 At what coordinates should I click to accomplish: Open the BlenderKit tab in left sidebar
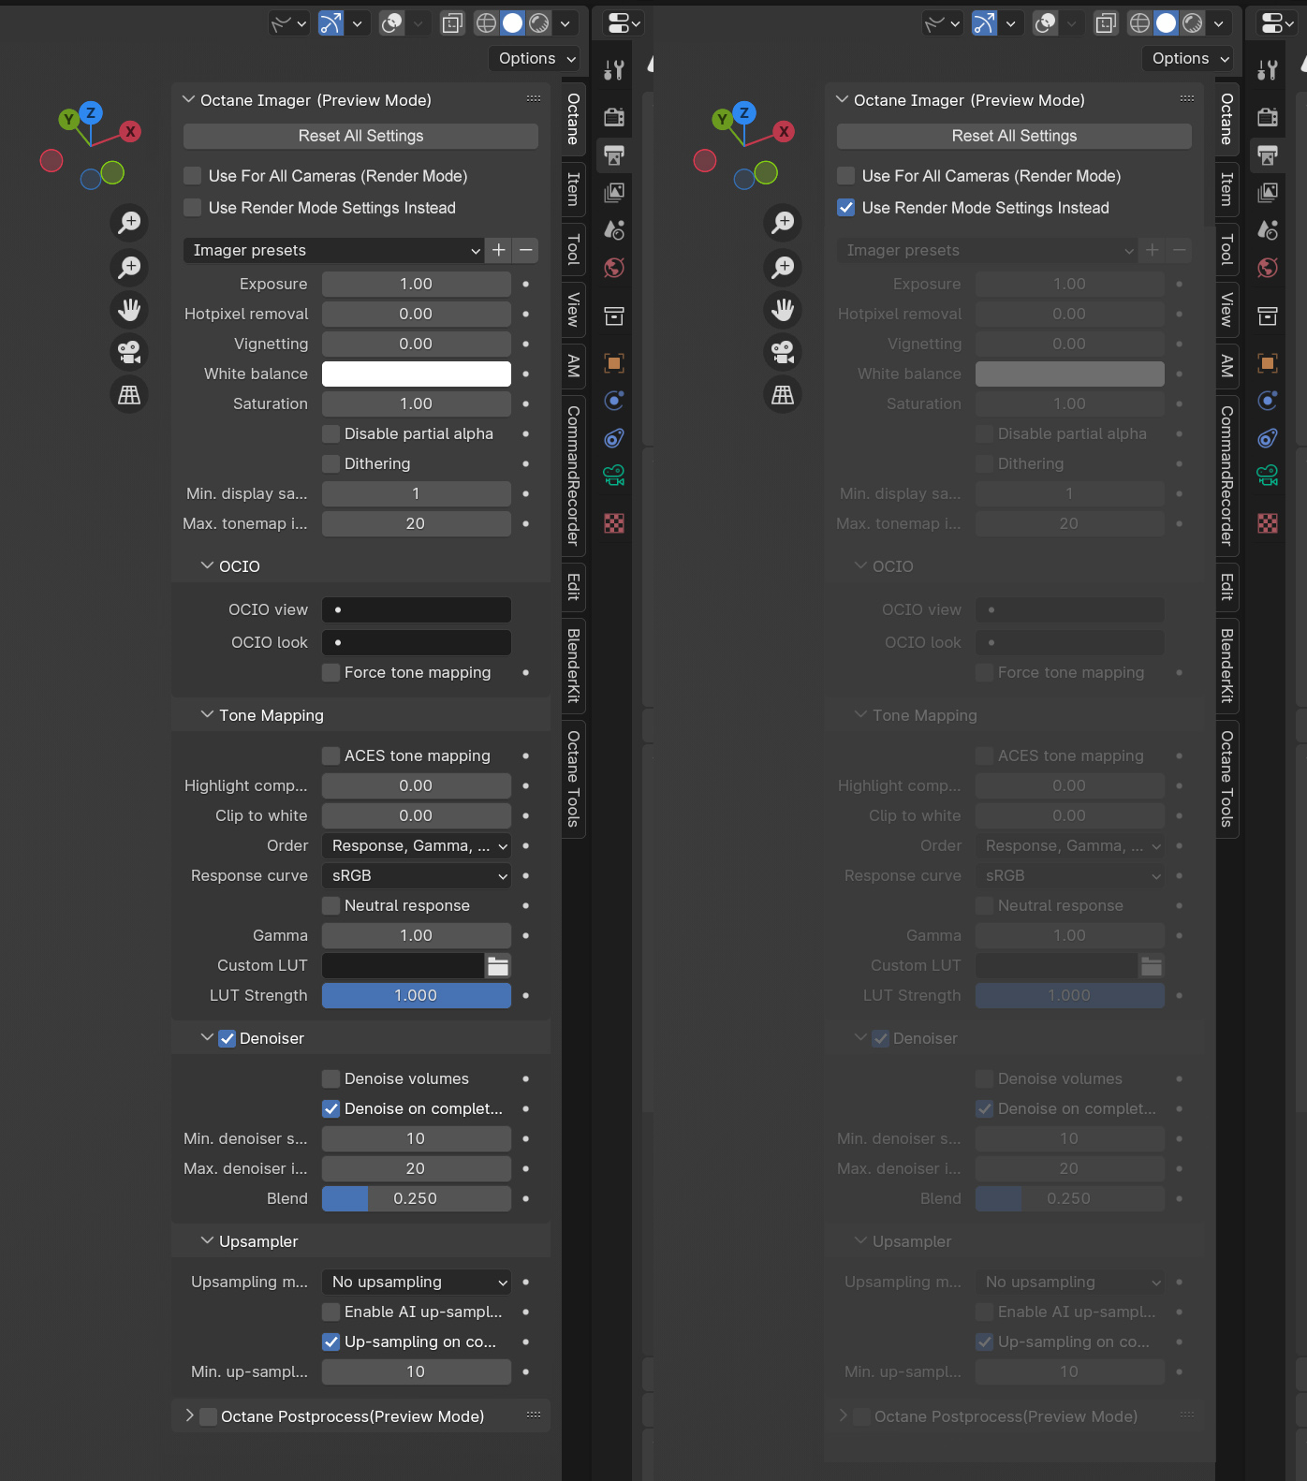[x=573, y=666]
